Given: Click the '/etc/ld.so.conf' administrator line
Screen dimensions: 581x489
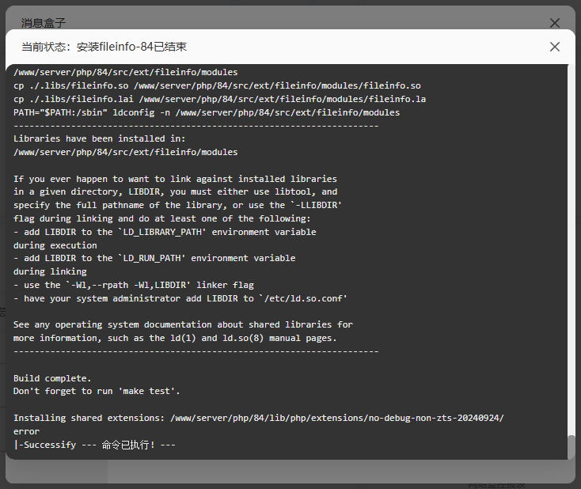Looking at the screenshot, I should [180, 298].
